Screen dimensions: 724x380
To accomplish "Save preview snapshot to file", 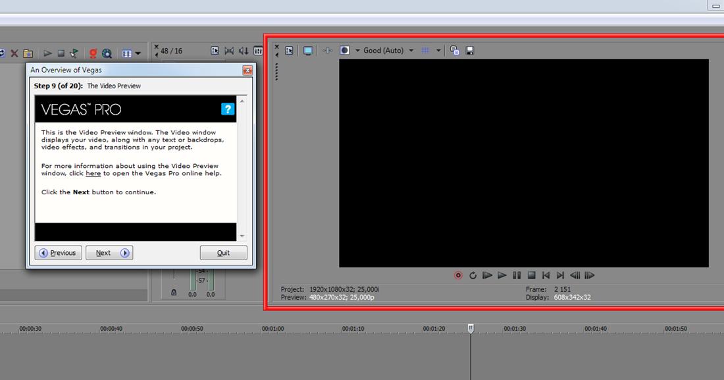I will [x=470, y=51].
